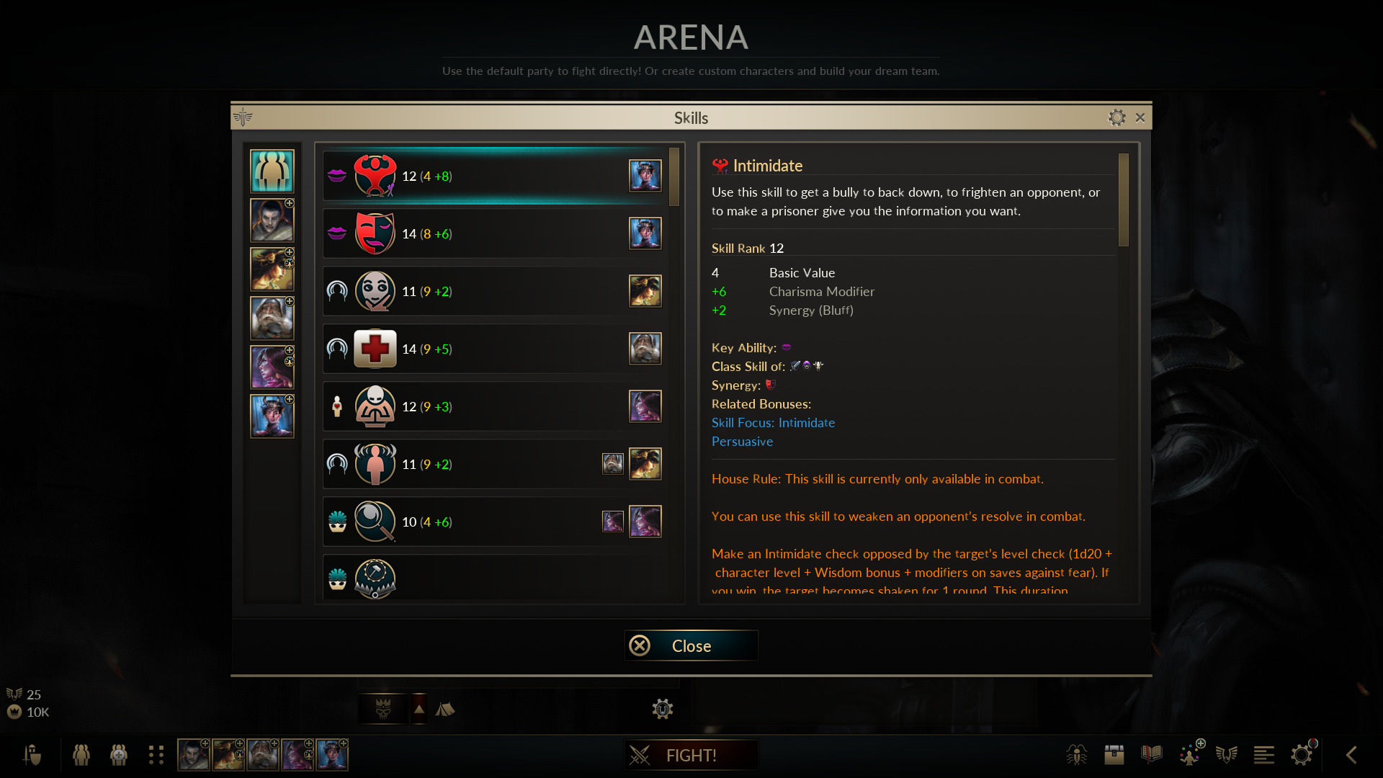This screenshot has height=778, width=1383.
Task: Collapse the bottom bar with left chevron
Action: pos(1351,754)
